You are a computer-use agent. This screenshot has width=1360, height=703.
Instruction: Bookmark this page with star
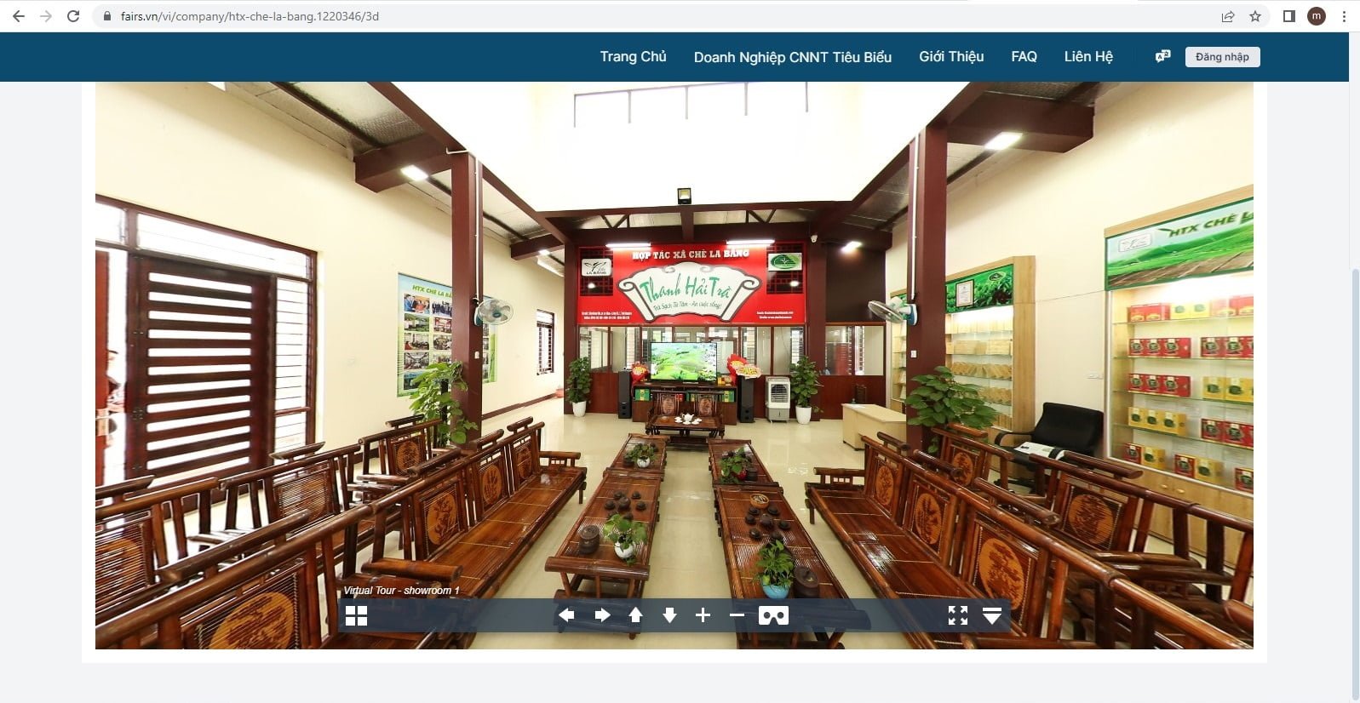point(1255,16)
